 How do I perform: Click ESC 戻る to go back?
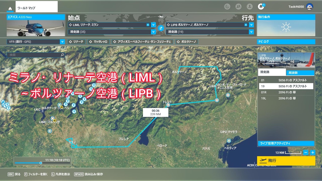click(14, 174)
